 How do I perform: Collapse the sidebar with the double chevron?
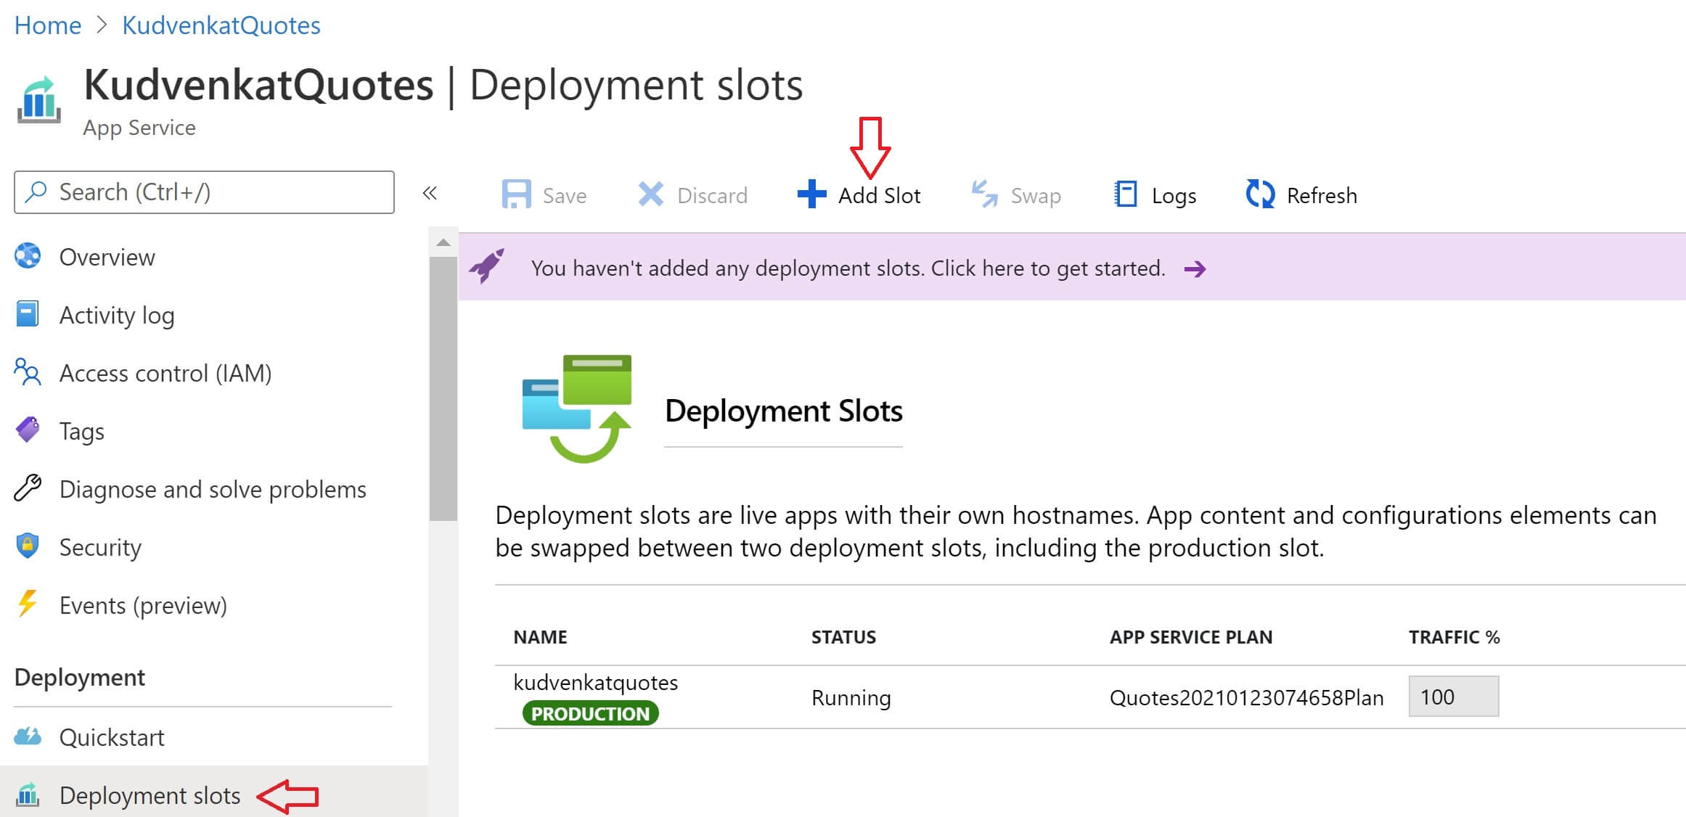[x=430, y=192]
